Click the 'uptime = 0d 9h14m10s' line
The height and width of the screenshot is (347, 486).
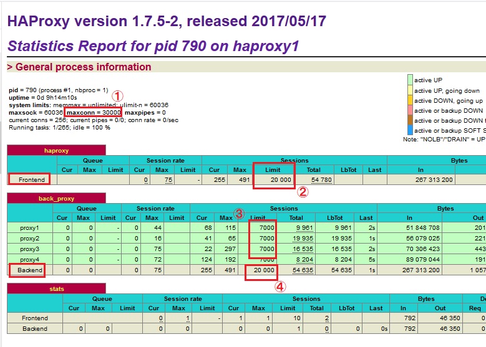pos(43,98)
